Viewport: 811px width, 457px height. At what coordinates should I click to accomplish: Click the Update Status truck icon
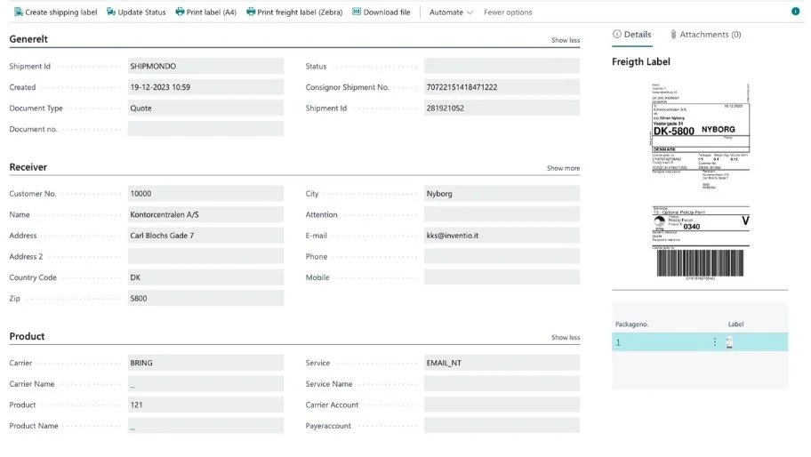coord(110,12)
